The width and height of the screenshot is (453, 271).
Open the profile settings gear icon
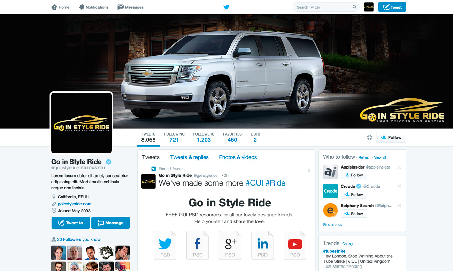369,137
